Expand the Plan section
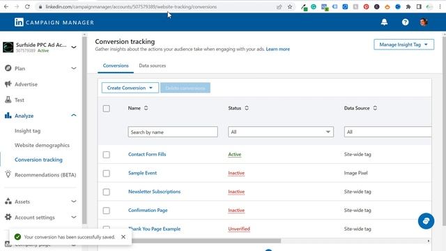Image resolution: width=446 pixels, height=251 pixels. click(x=74, y=68)
